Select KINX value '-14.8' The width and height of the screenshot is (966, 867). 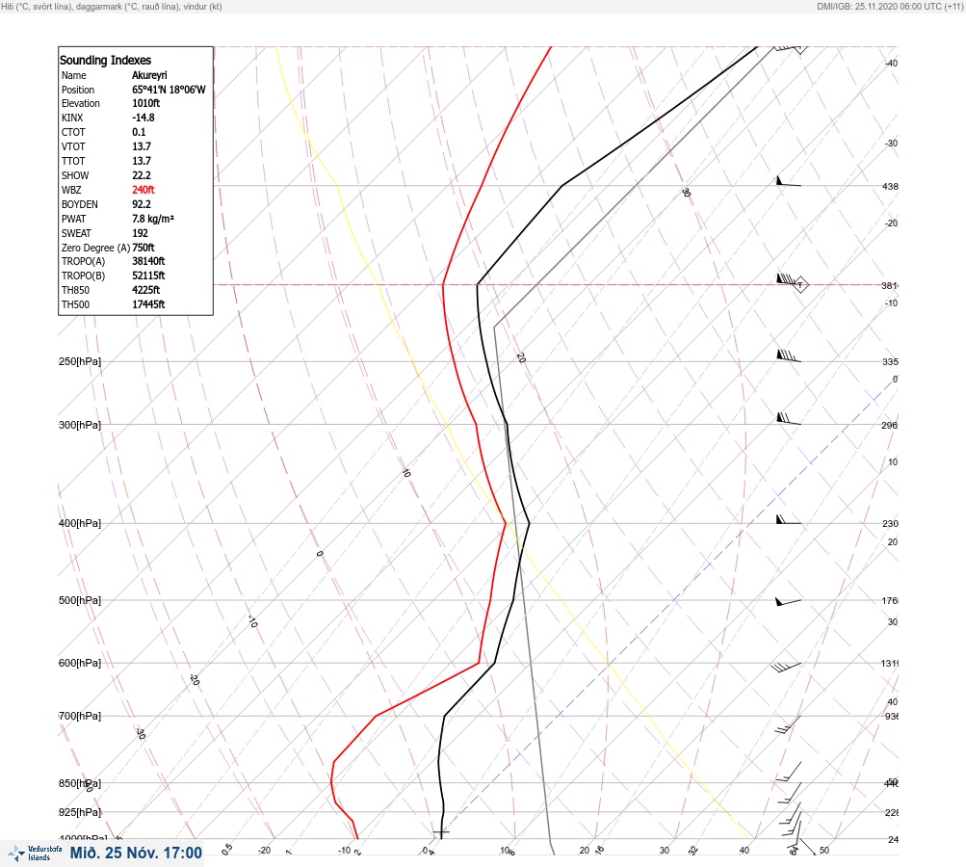click(143, 118)
